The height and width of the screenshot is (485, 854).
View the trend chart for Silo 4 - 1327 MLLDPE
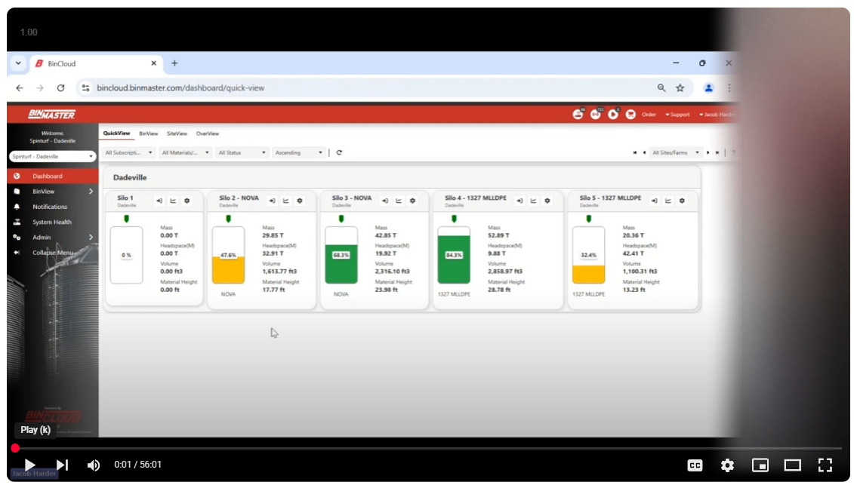[533, 201]
